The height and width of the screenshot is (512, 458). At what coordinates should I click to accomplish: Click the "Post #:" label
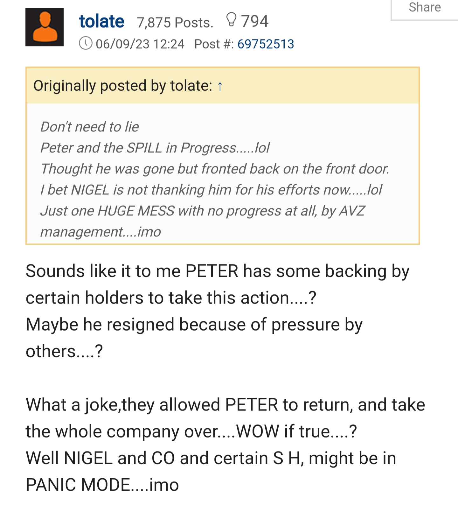214,44
